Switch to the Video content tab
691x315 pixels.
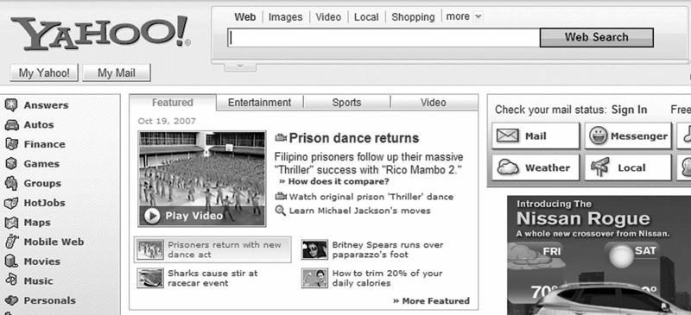pyautogui.click(x=434, y=103)
